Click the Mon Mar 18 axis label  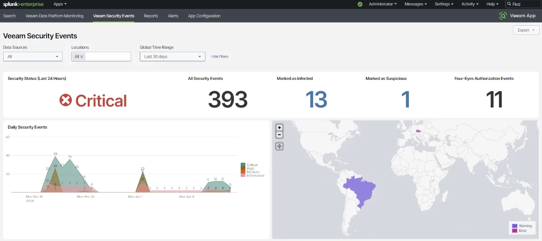click(34, 196)
